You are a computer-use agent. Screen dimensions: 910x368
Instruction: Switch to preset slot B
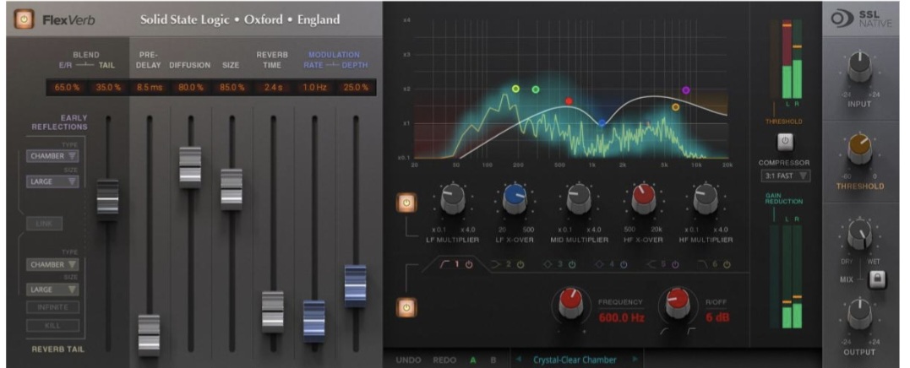[x=493, y=360]
